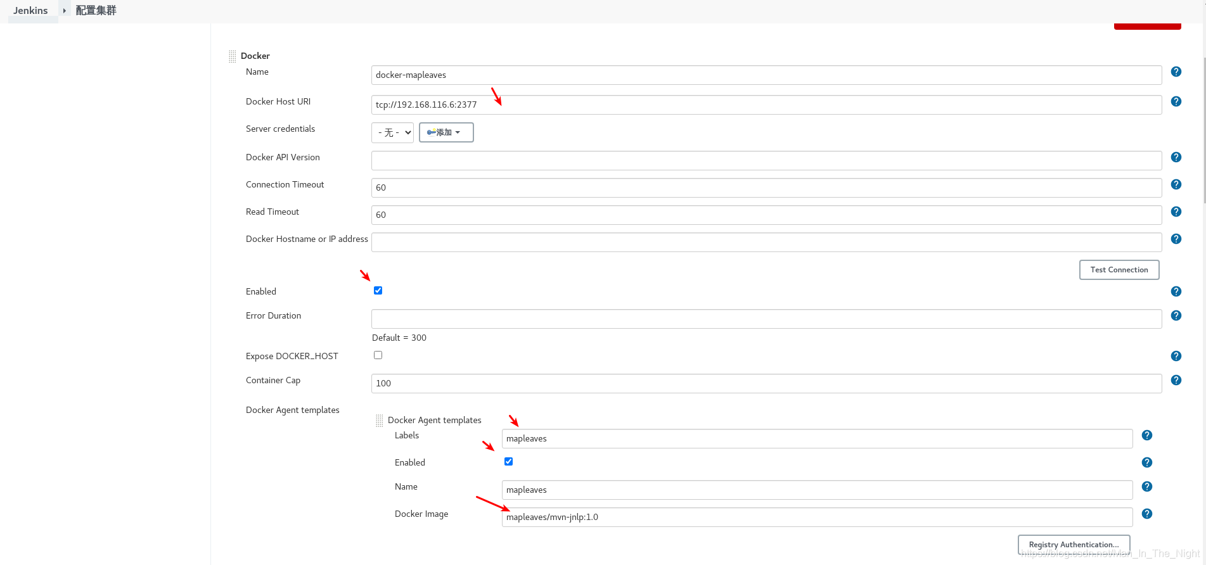Click the Registry Authentication button

(x=1074, y=545)
